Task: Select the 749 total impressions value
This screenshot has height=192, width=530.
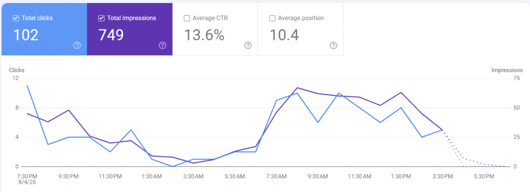Action: [111, 35]
